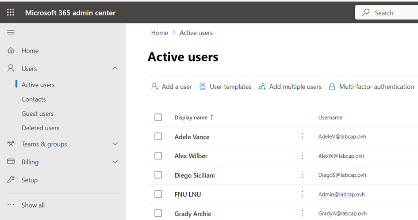The image size is (418, 220).
Task: Tick the select-all users checkbox
Action: pyautogui.click(x=158, y=117)
